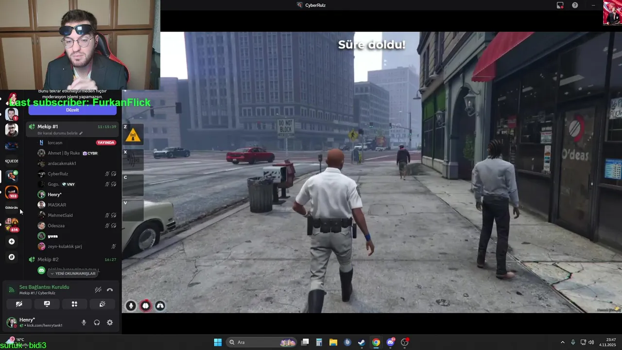Open the soundboard button
Screen dimensions: 622x350
point(102,304)
